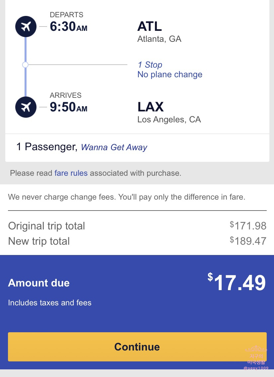
Task: Click the Los Angeles, CA city label
Action: pyautogui.click(x=169, y=119)
